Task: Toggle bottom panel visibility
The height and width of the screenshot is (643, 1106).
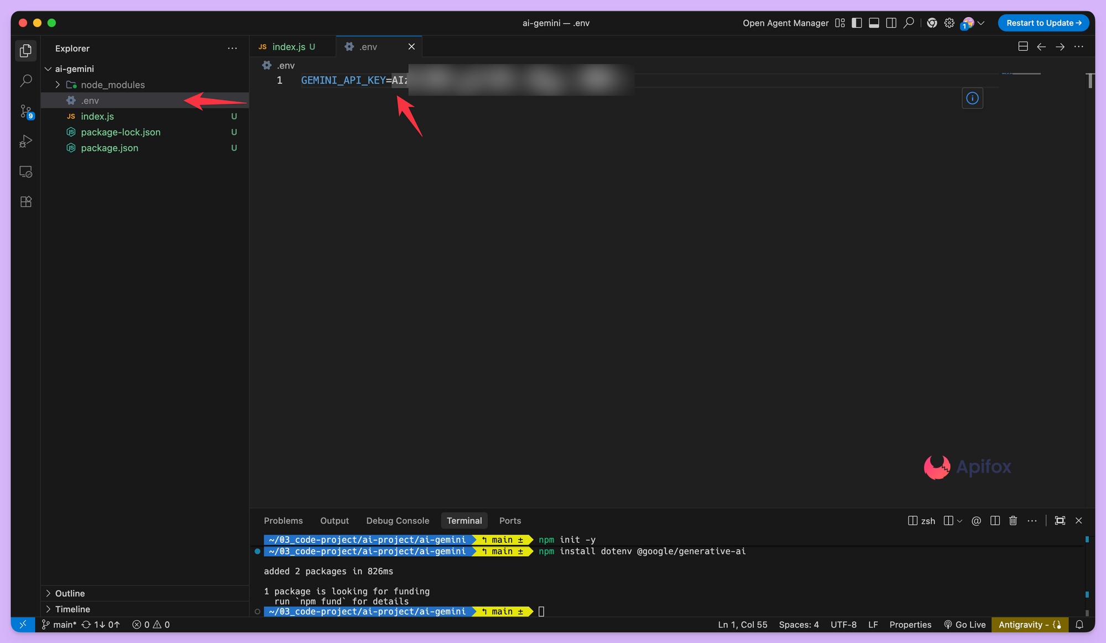Action: click(874, 23)
